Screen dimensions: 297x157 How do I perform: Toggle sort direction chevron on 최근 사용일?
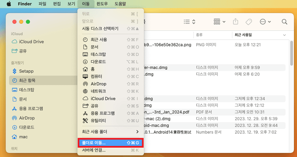click(284, 35)
